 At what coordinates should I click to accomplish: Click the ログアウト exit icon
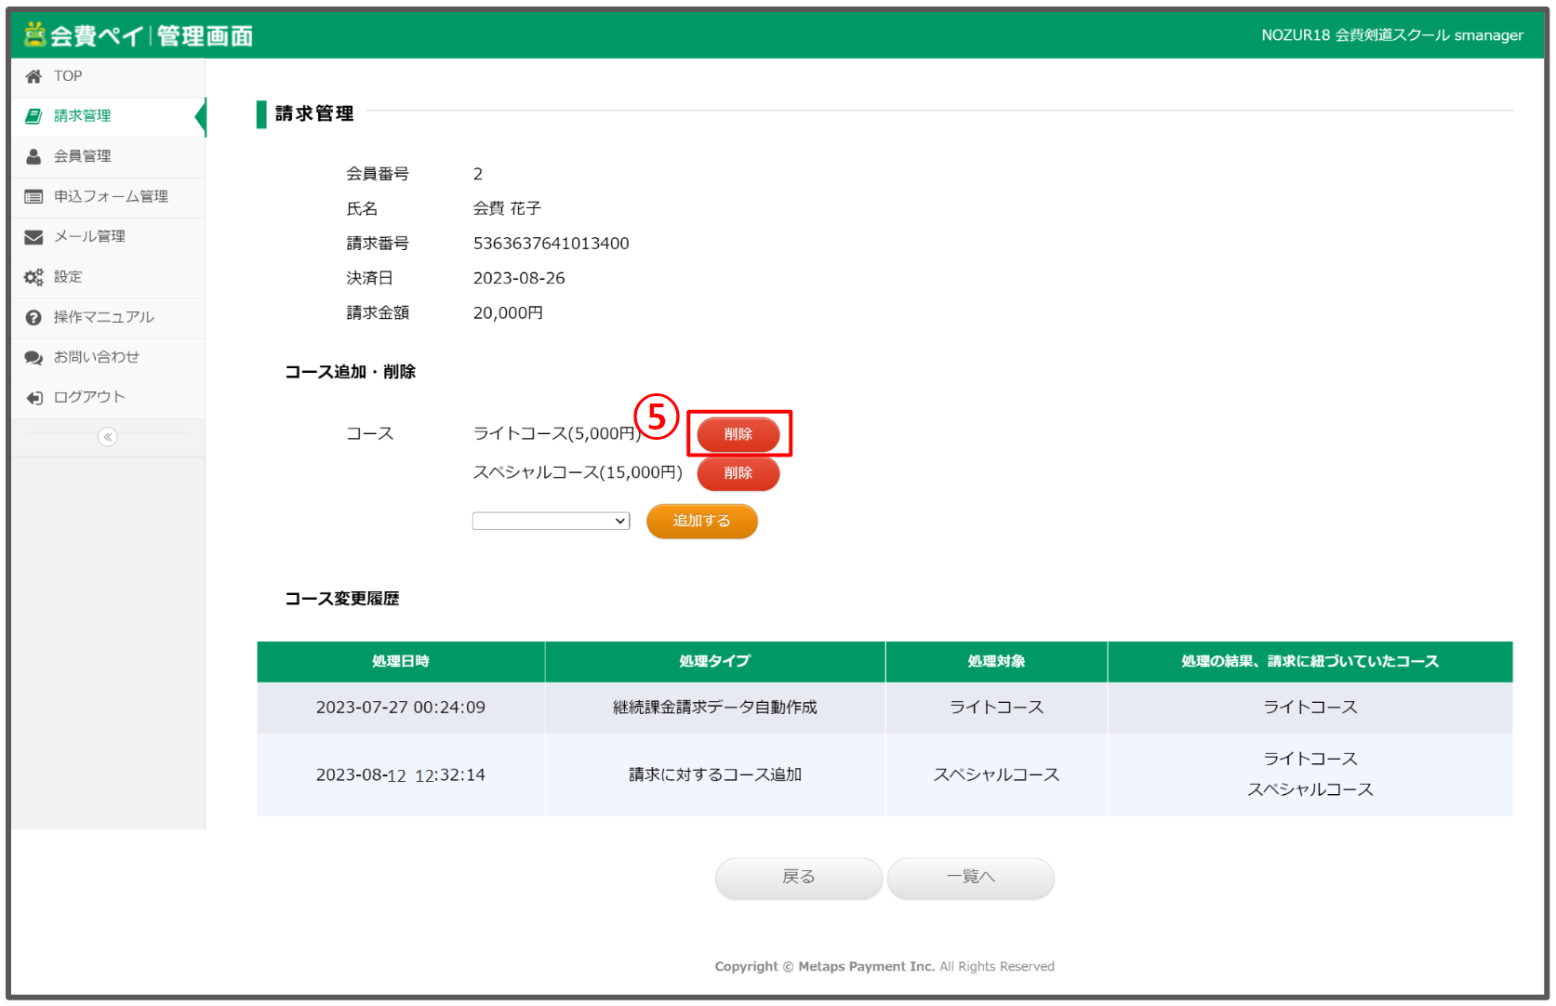tap(33, 397)
